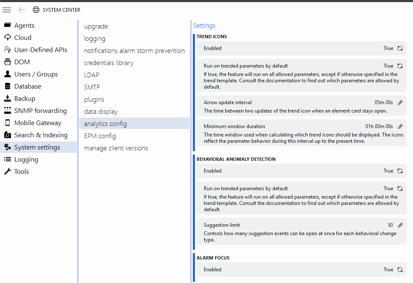413x283 pixels.
Task: Select the Agents icon in the sidebar
Action: 7,25
